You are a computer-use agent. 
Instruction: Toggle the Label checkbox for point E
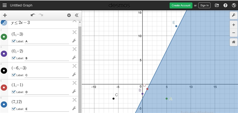tap(13, 109)
